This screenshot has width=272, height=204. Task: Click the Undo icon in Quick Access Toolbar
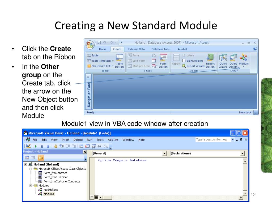104,42
